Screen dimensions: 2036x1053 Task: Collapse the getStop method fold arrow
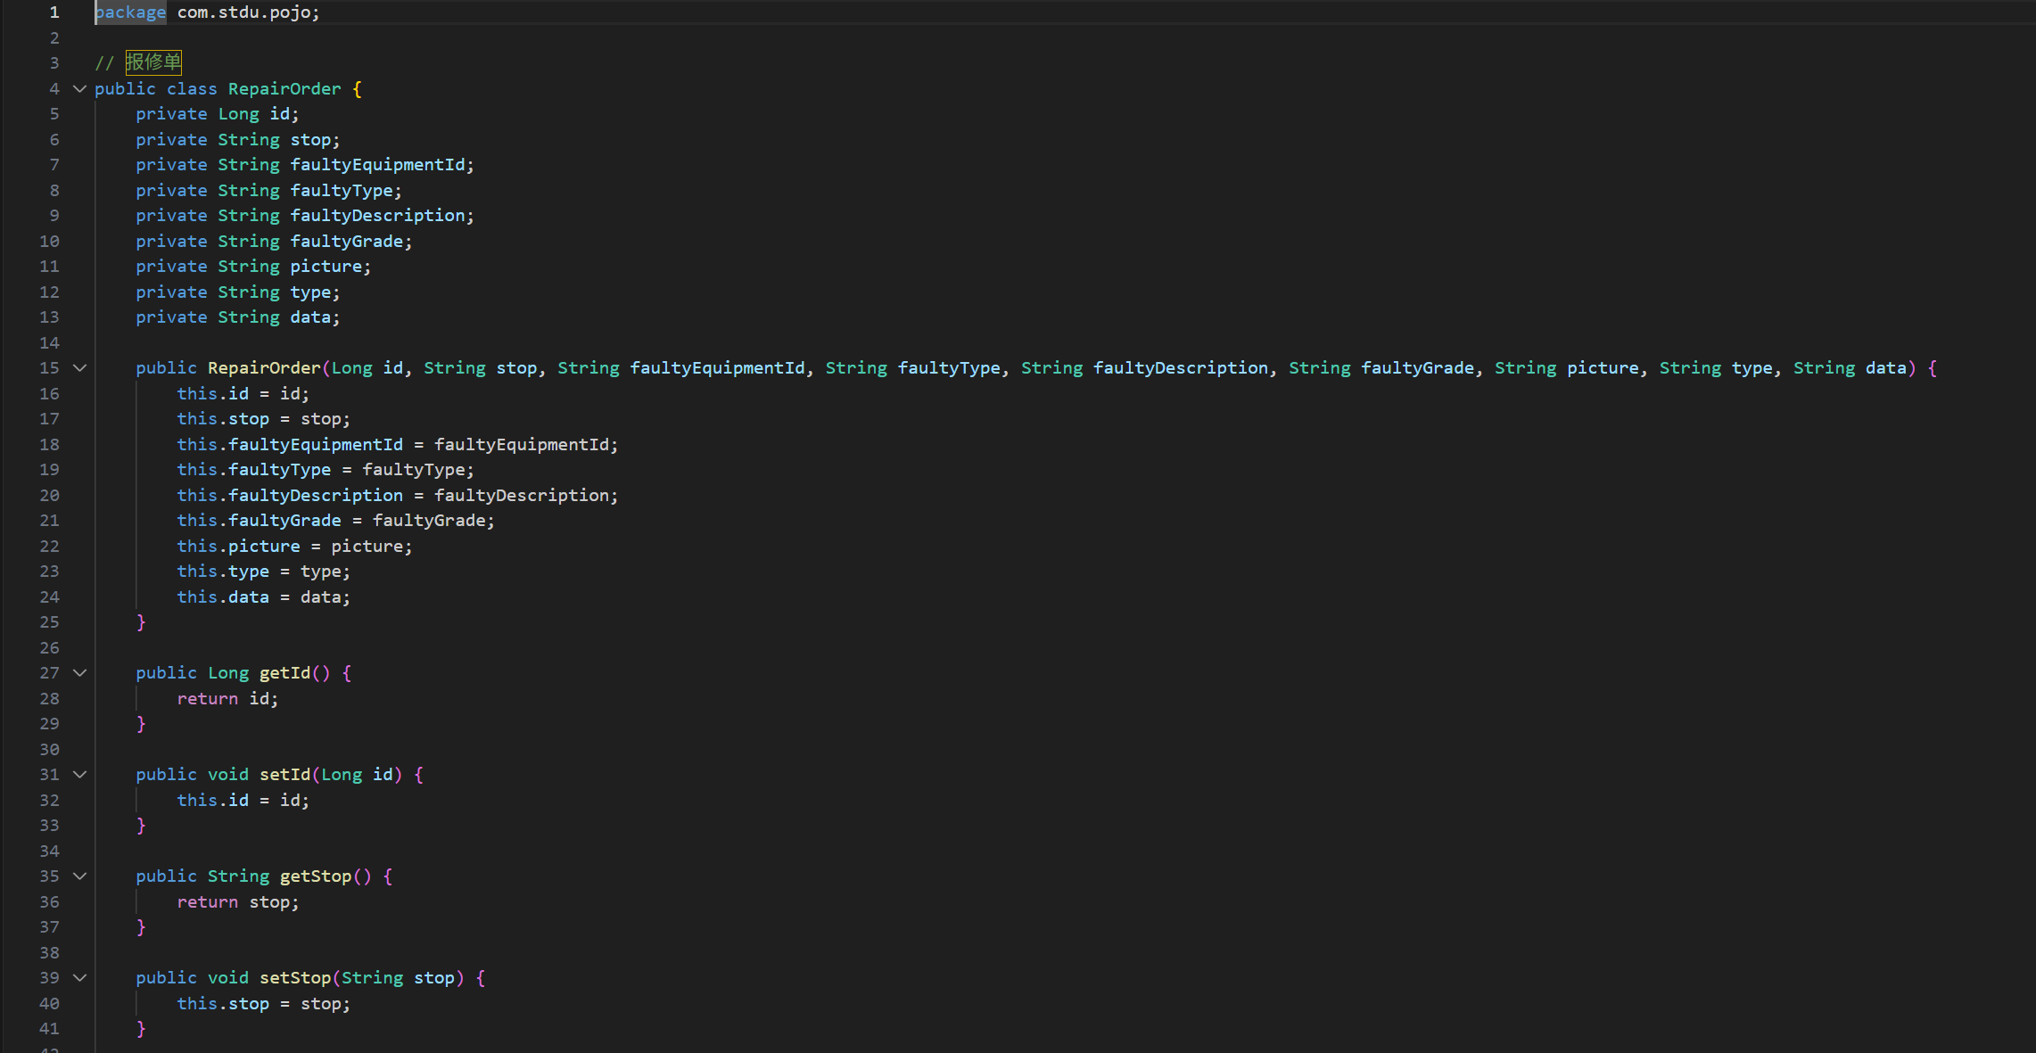79,876
